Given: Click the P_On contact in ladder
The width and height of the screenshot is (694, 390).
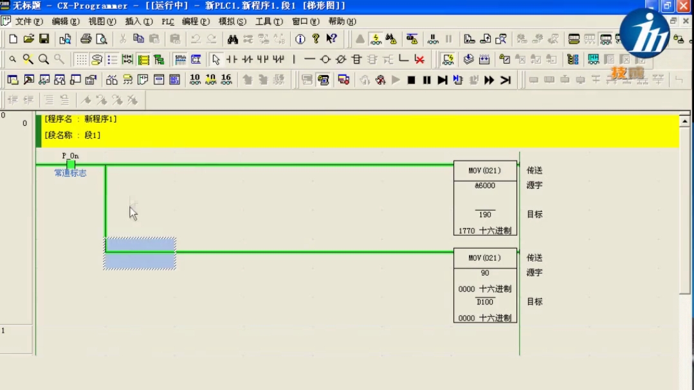Looking at the screenshot, I should 71,164.
